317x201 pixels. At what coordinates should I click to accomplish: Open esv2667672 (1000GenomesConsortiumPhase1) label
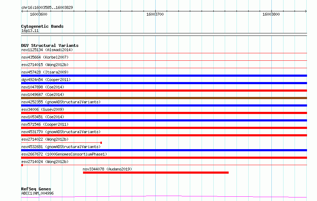(64, 154)
